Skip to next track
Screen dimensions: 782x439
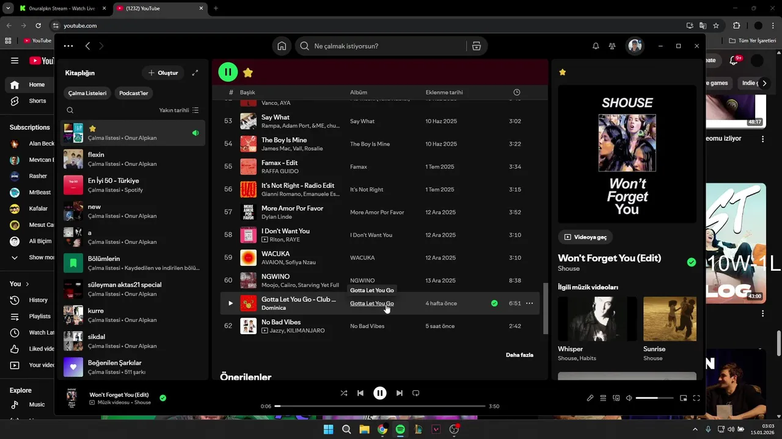coord(400,393)
